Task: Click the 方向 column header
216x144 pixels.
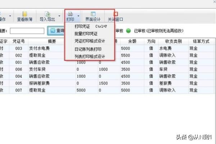Action: [151, 41]
